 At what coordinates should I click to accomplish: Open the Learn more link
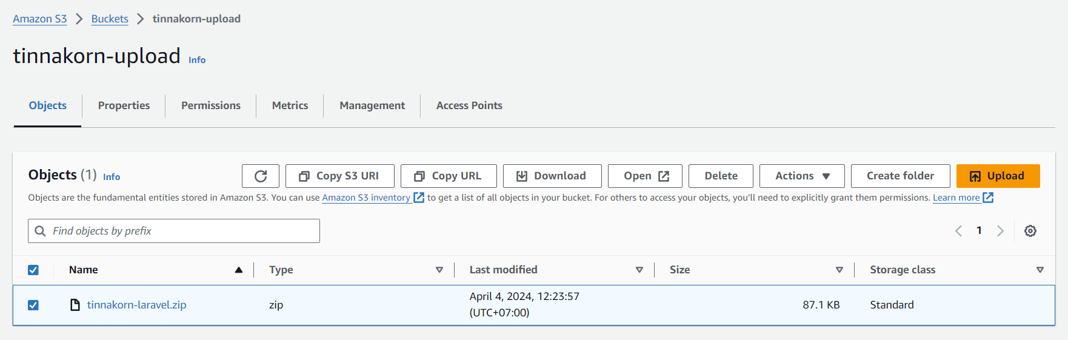(x=956, y=198)
